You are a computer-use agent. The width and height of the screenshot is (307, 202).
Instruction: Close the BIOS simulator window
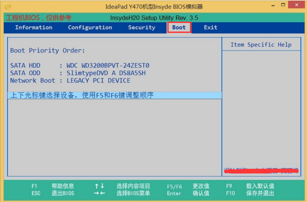297,5
